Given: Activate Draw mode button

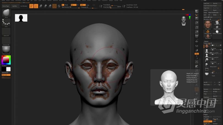Looking at the screenshot, I should 36,6.
